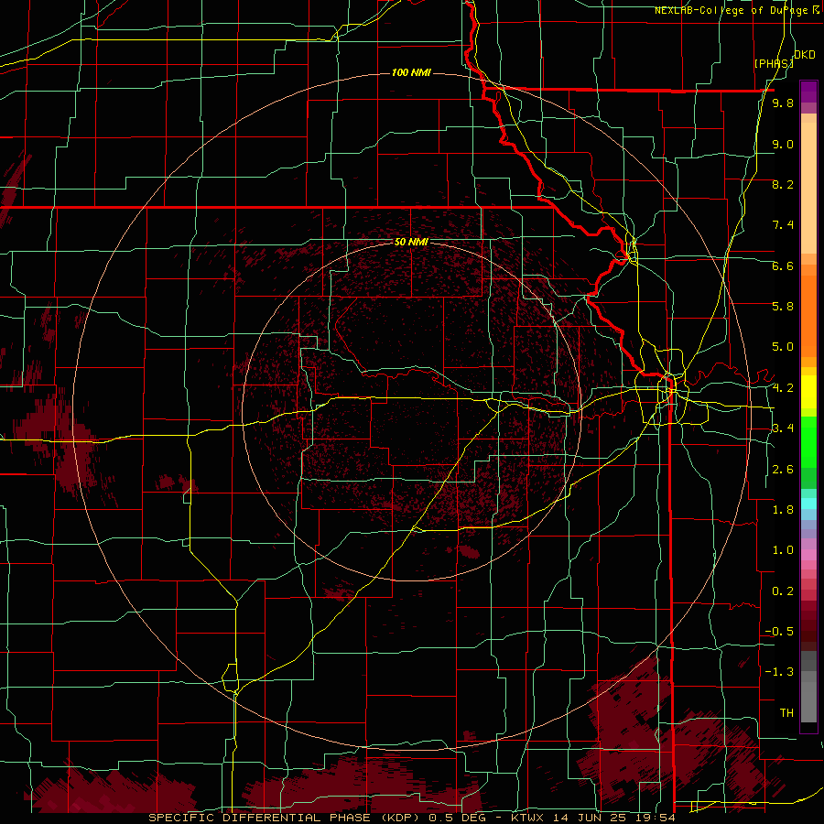Click the 50 NMI range ring label
Image resolution: width=824 pixels, height=824 pixels.
tap(411, 243)
